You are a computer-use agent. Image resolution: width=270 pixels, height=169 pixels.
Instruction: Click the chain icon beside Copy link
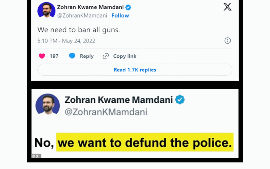(x=106, y=56)
